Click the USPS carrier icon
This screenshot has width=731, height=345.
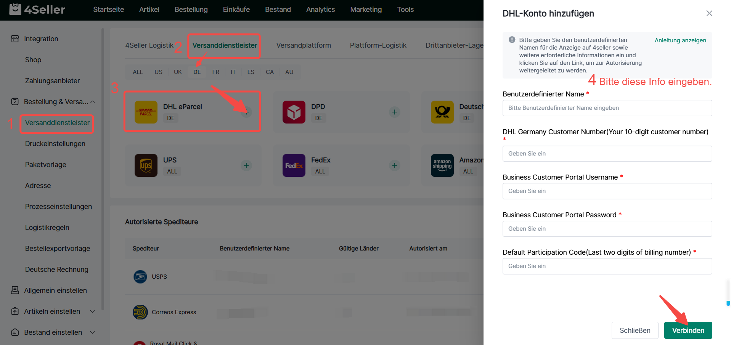tap(140, 277)
